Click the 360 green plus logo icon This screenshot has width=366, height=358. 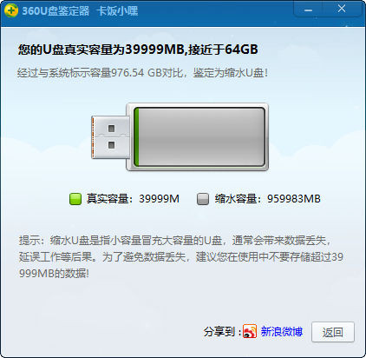click(x=11, y=10)
